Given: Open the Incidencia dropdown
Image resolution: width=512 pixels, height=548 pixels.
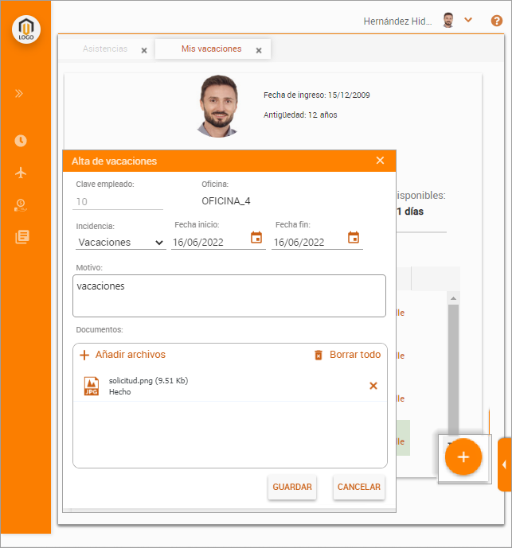Looking at the screenshot, I should click(x=121, y=243).
